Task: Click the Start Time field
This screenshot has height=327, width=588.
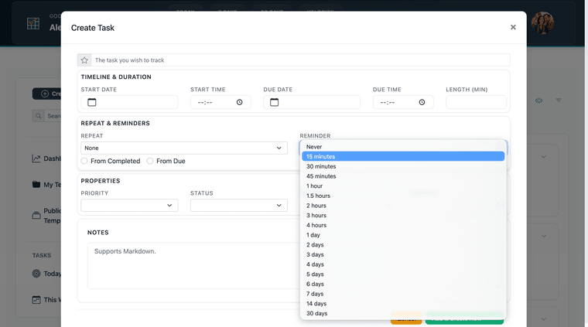Action: coord(220,102)
